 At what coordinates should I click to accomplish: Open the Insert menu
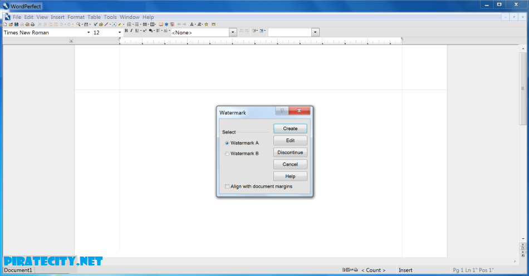[58, 17]
